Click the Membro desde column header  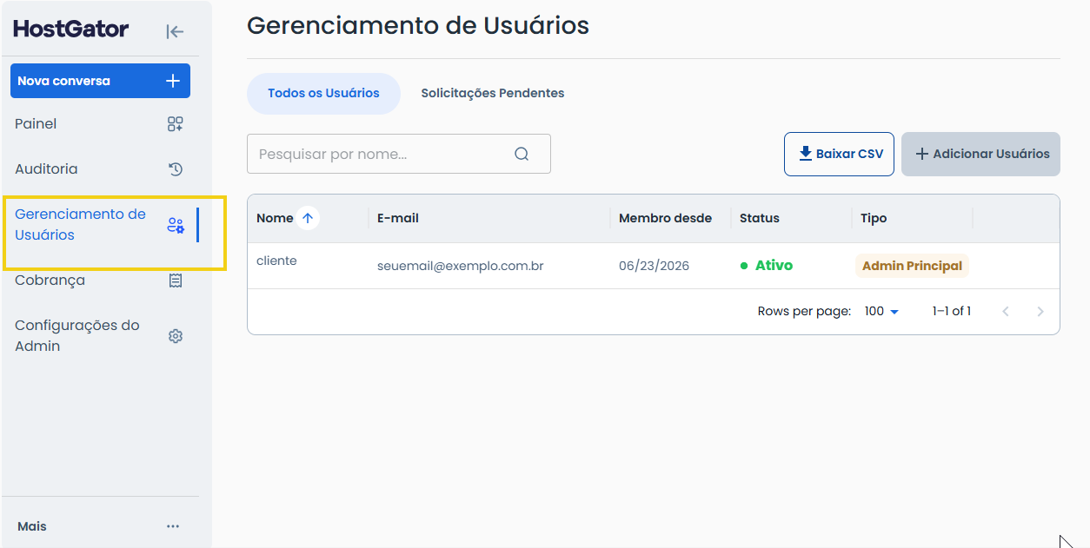click(x=665, y=218)
